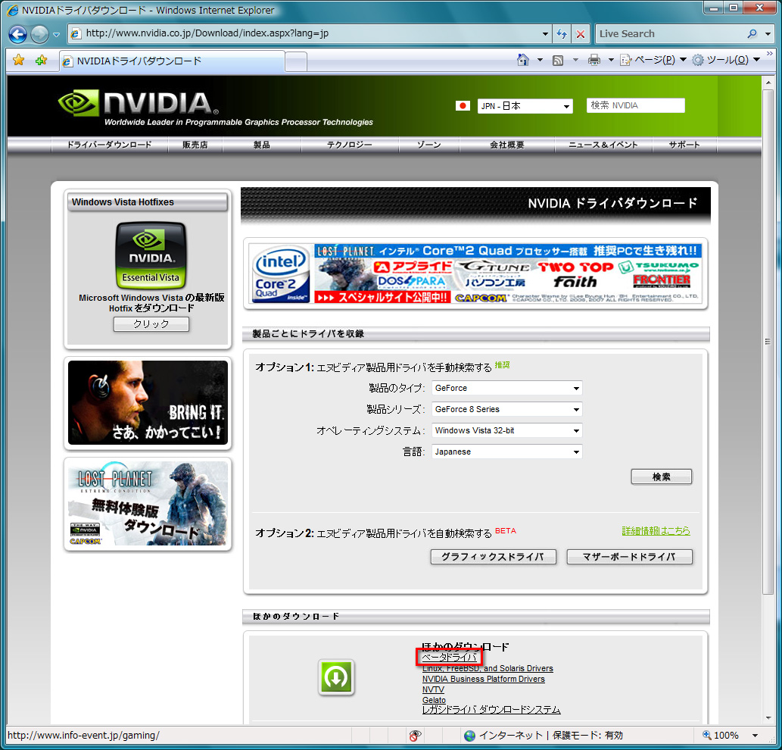Open the ツール(O) menu
Screen dimensions: 782x750
(x=725, y=60)
